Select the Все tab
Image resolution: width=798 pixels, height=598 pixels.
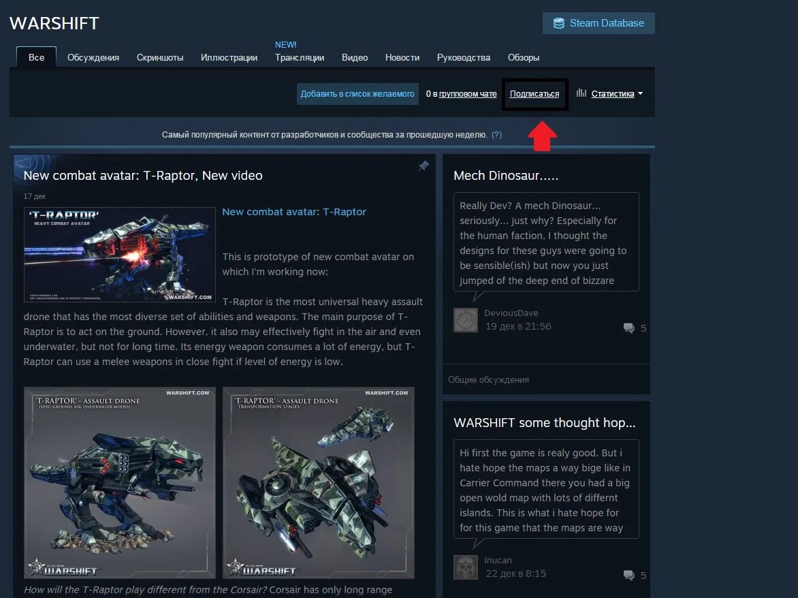point(36,57)
